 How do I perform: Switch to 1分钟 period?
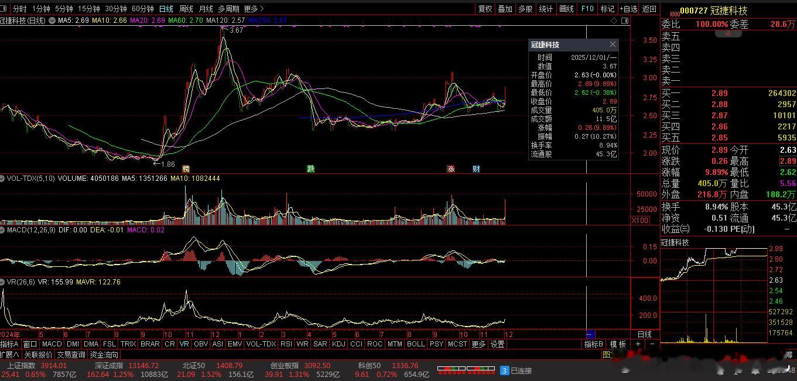[41, 9]
